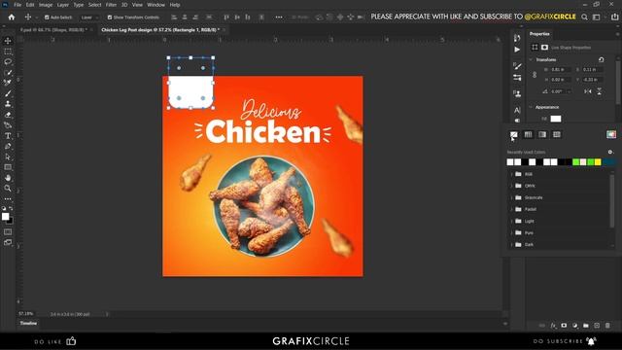Choose the Solid Color fill type
The width and height of the screenshot is (622, 350).
tap(528, 135)
